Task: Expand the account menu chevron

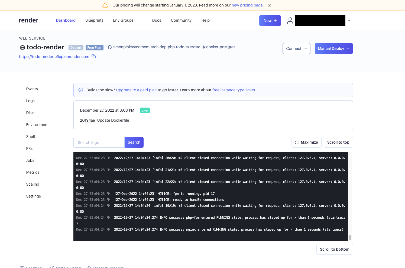Action: point(349,21)
